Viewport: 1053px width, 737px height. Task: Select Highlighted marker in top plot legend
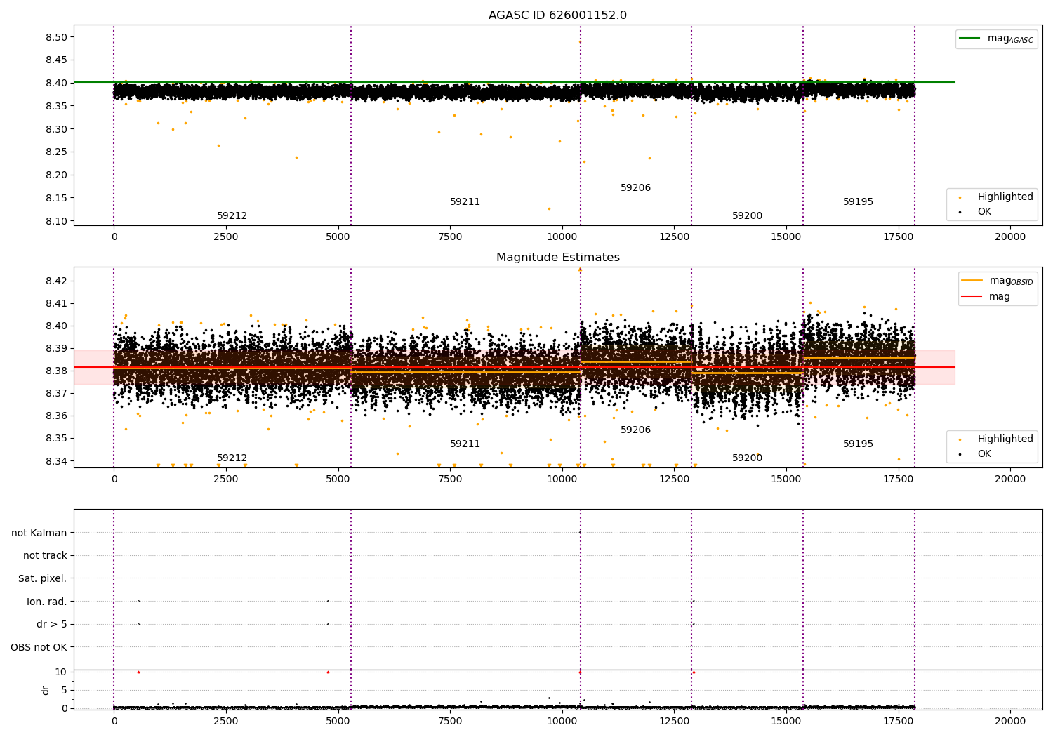[960, 197]
